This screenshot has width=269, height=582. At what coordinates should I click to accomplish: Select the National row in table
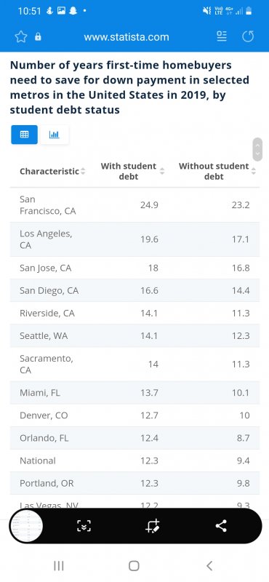(x=134, y=461)
